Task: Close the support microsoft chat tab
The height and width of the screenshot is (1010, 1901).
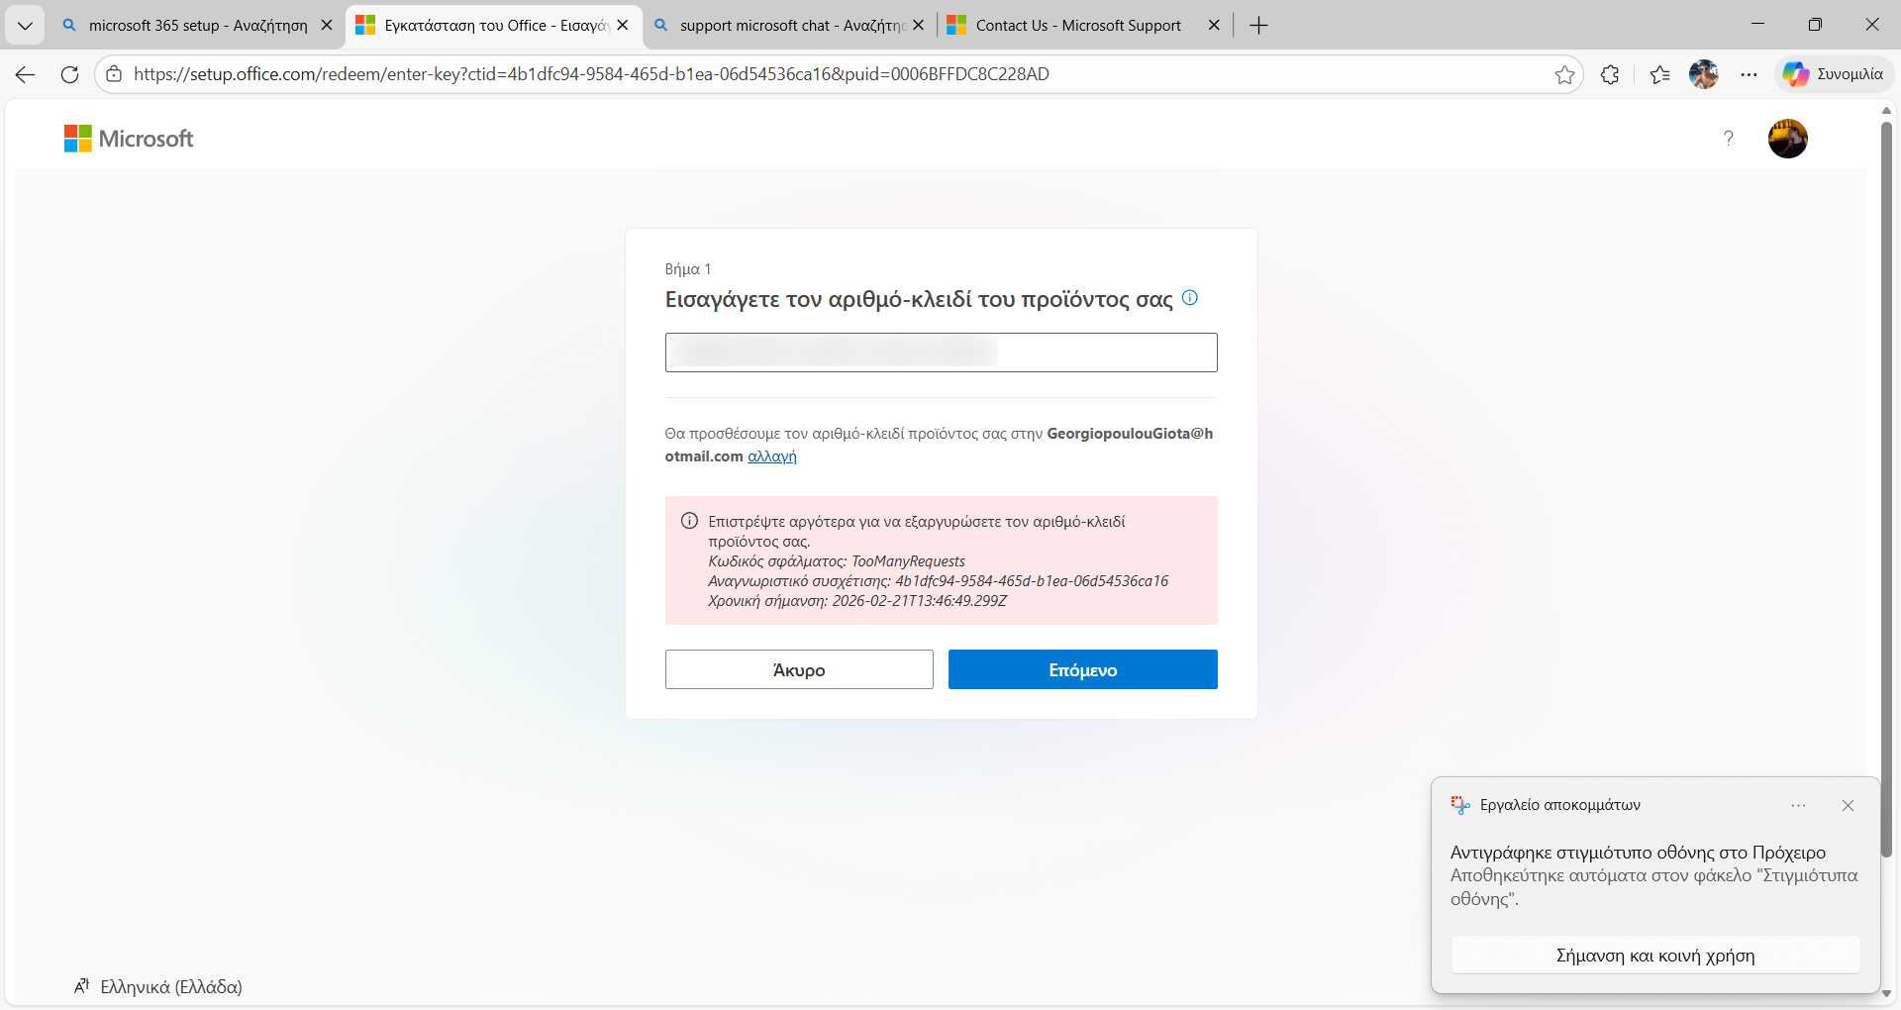Action: (919, 26)
